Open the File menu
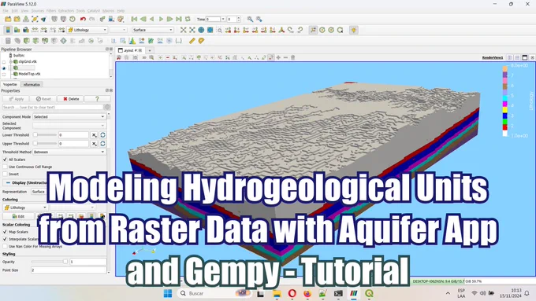Image resolution: width=536 pixels, height=301 pixels. coord(6,11)
